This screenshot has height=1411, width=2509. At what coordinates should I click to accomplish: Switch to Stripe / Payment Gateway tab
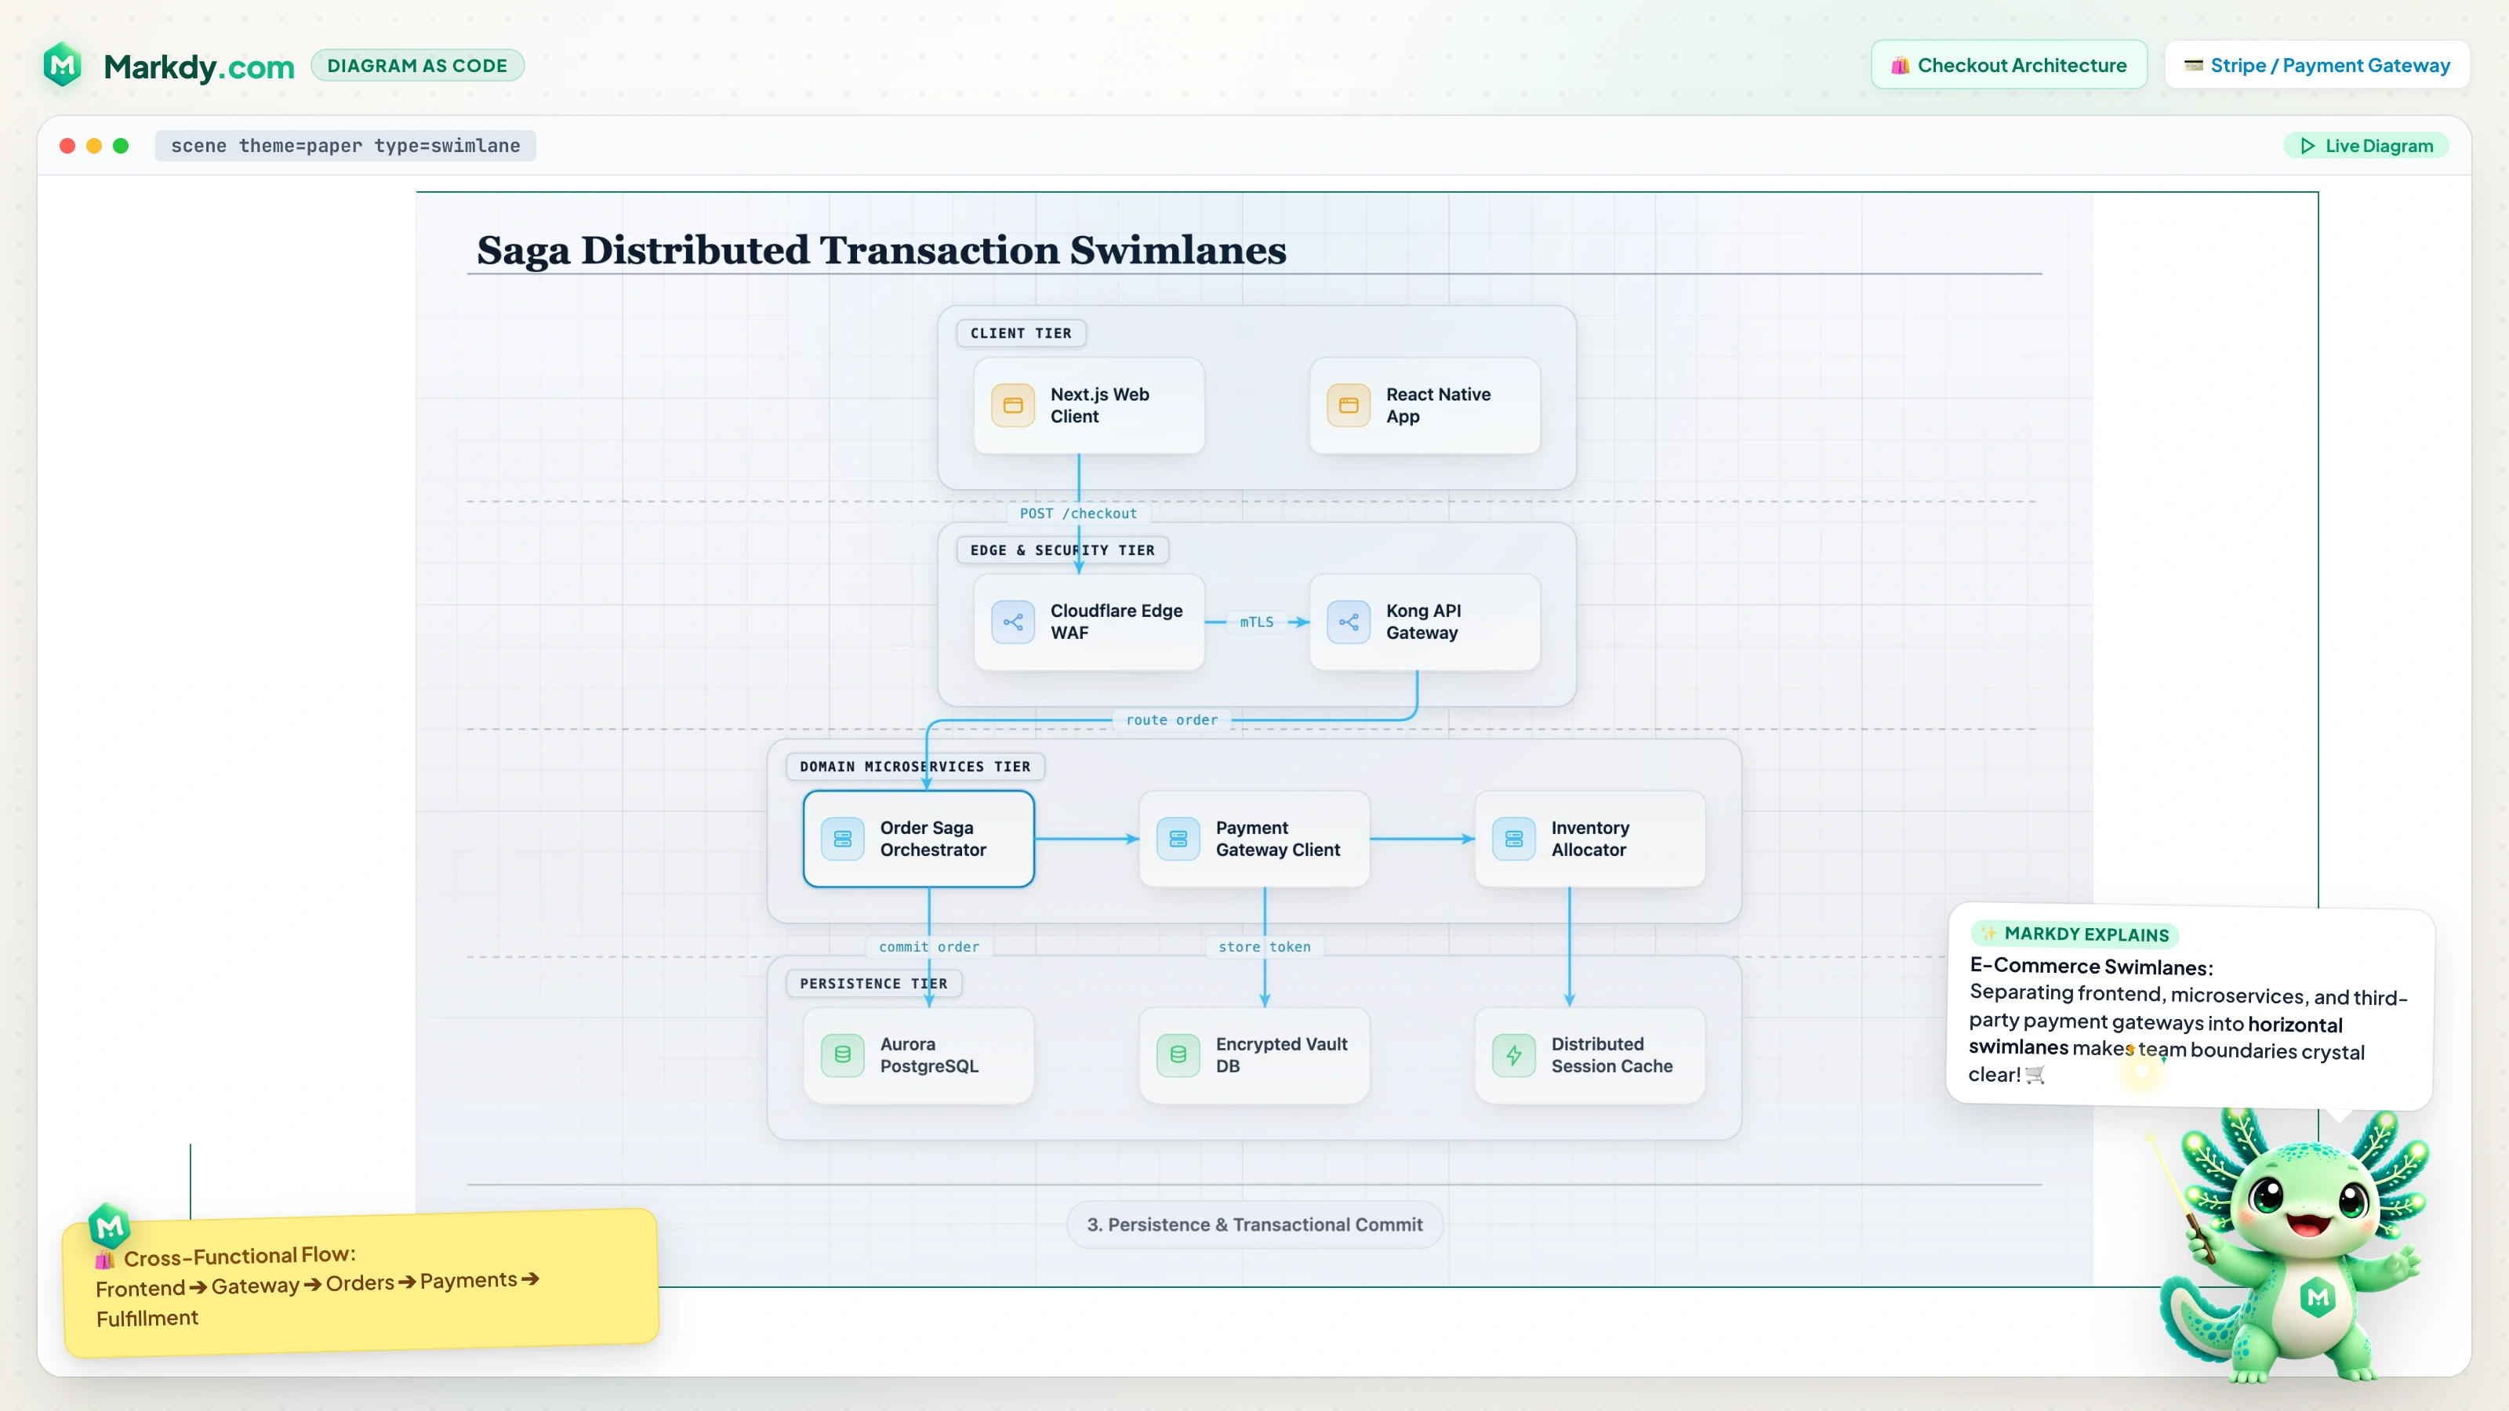point(2317,65)
